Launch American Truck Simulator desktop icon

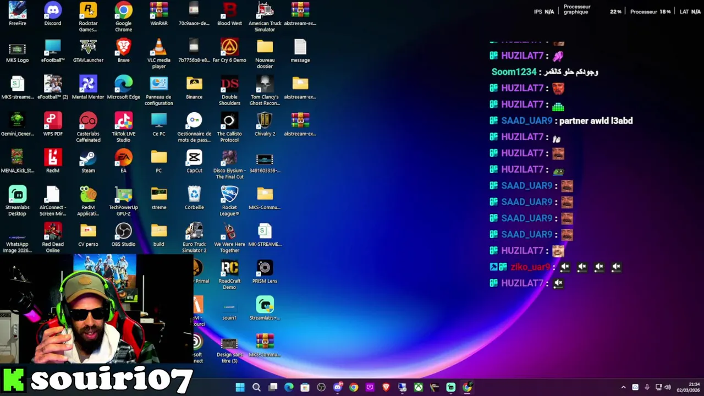coord(265,16)
